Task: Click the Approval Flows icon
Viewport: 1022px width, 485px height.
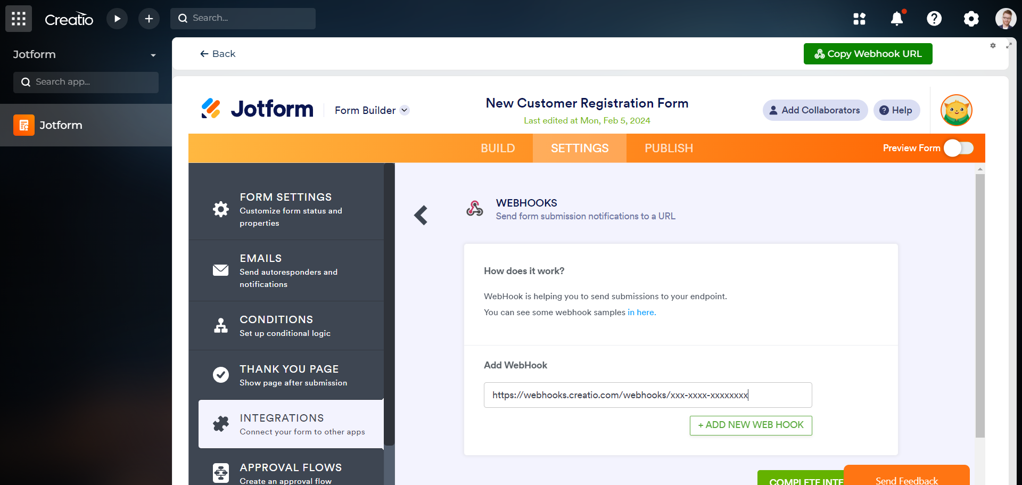Action: tap(221, 473)
